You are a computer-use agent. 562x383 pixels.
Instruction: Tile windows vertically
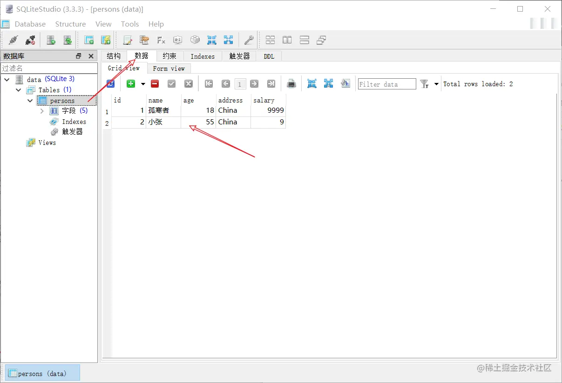tap(287, 40)
